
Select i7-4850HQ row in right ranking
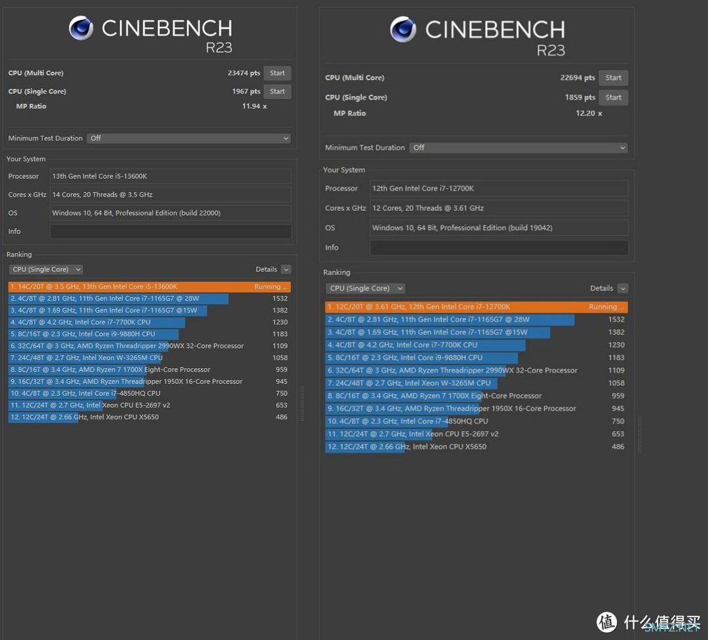point(477,421)
